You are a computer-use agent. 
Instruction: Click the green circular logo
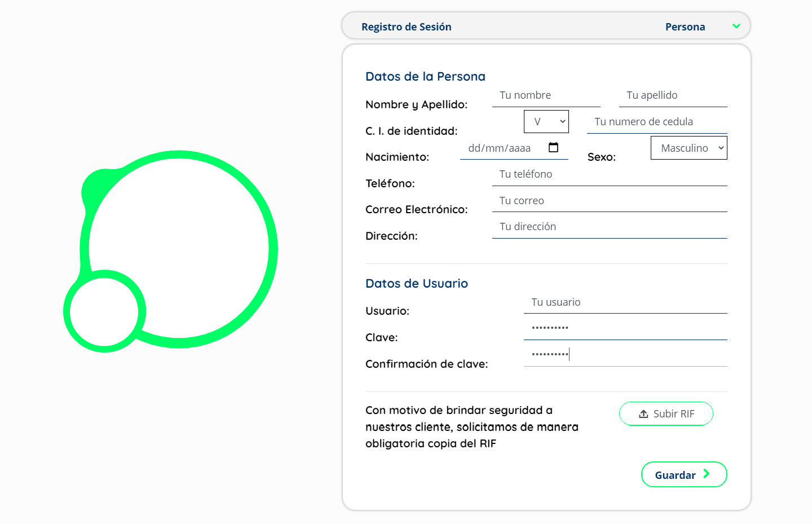pos(170,251)
